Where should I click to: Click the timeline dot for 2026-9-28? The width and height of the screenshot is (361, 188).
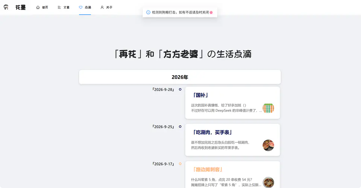pyautogui.click(x=180, y=89)
